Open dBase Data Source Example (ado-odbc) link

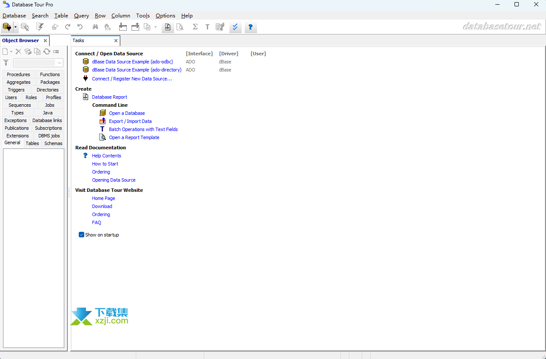point(132,62)
